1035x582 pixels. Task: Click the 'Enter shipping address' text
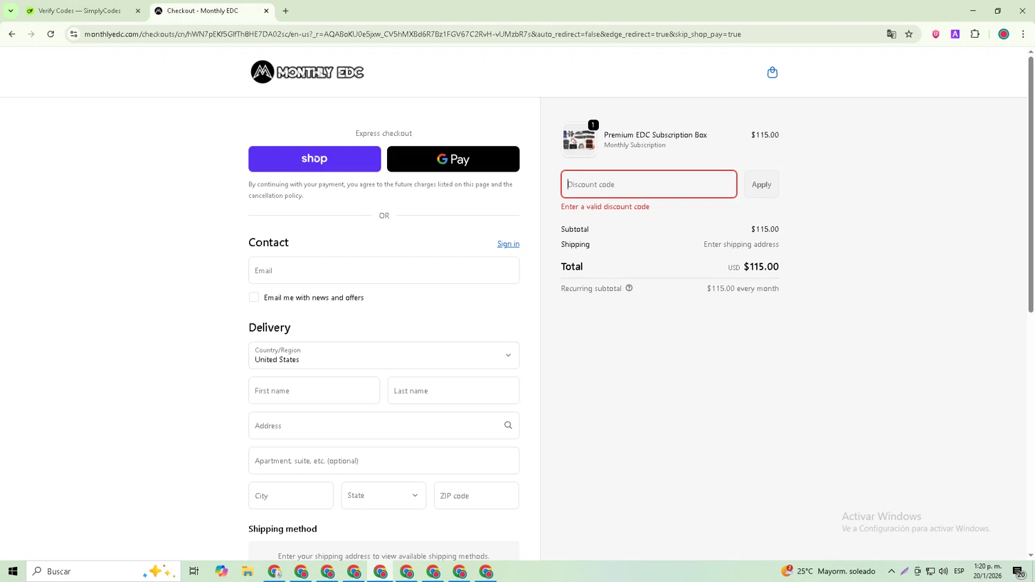tap(741, 244)
